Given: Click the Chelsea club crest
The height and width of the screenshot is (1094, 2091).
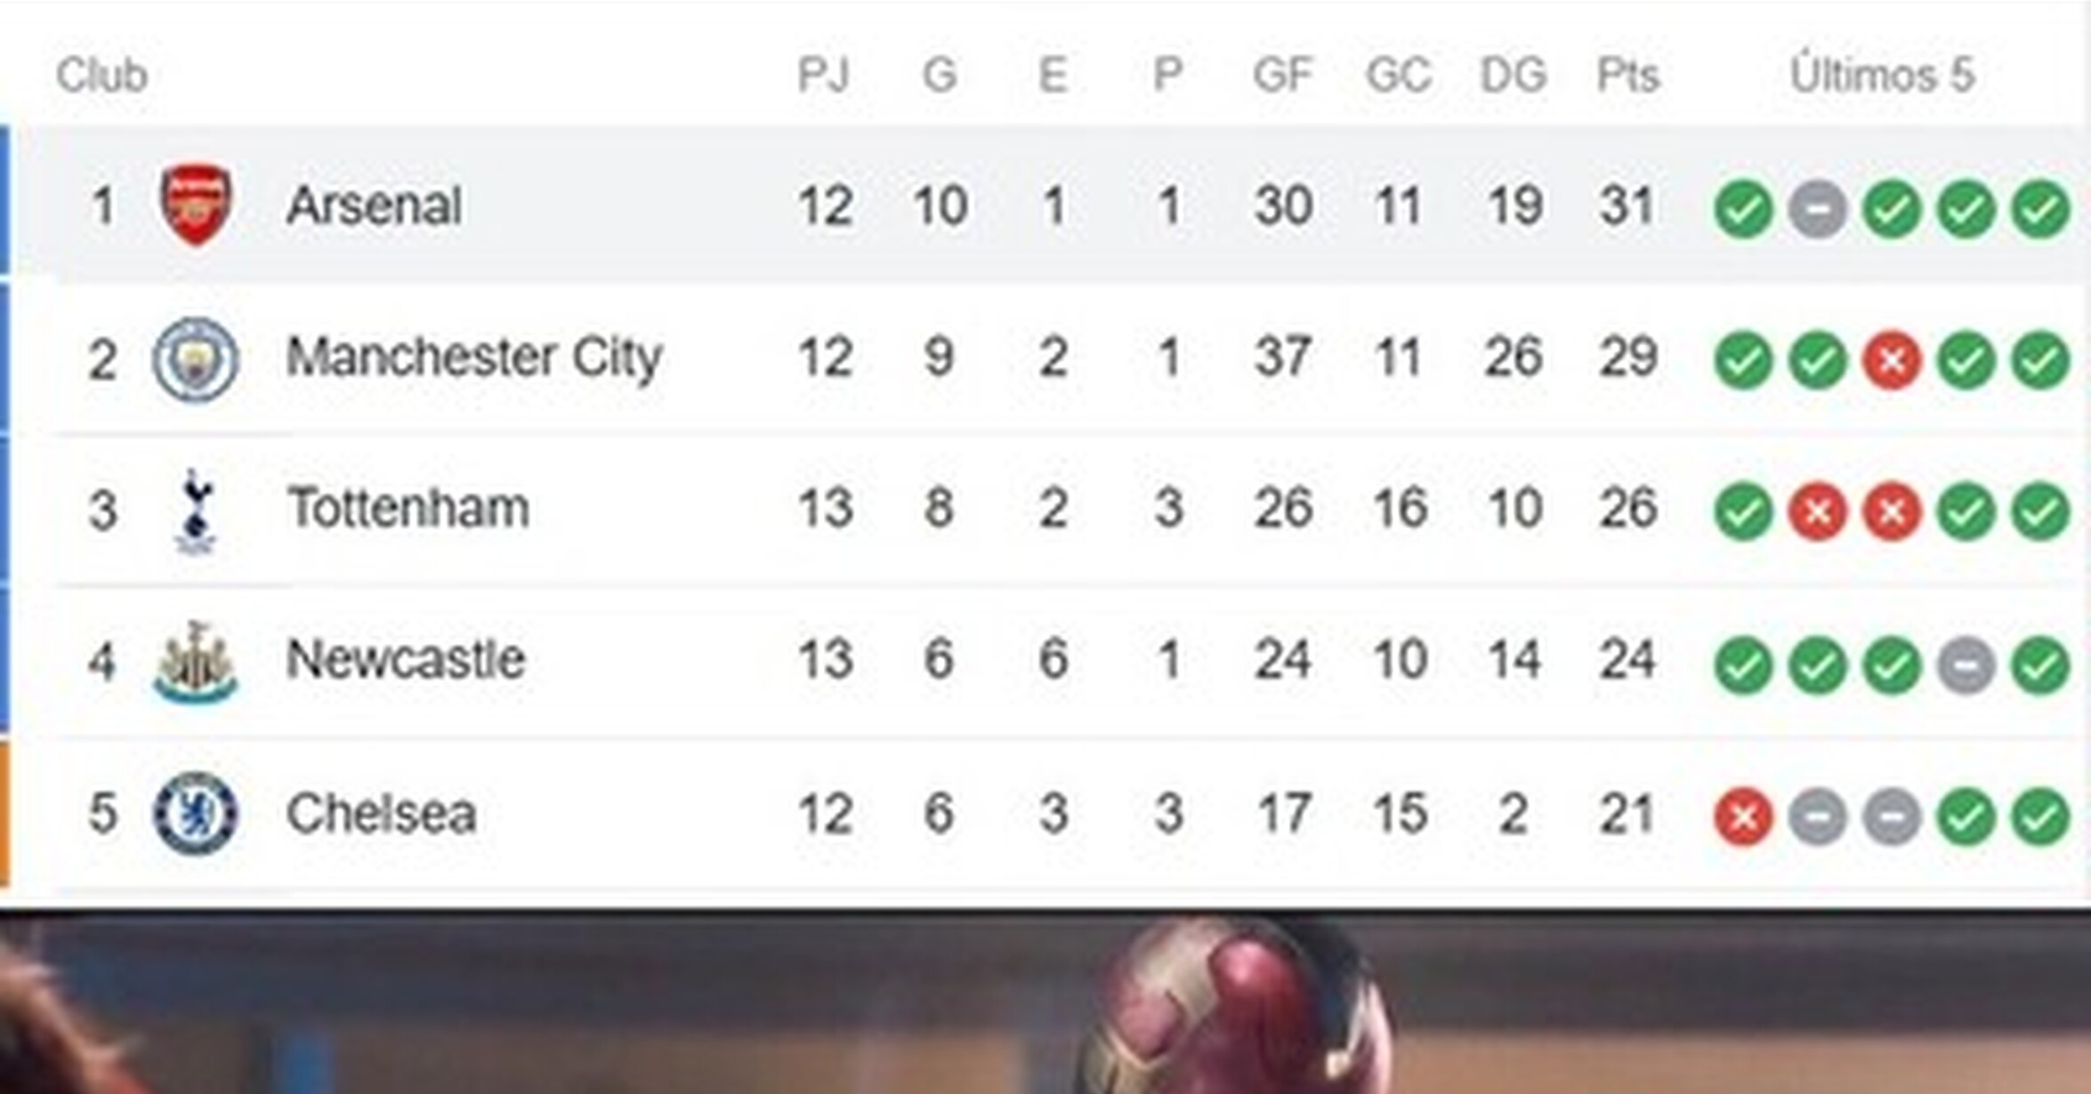Looking at the screenshot, I should point(196,814).
